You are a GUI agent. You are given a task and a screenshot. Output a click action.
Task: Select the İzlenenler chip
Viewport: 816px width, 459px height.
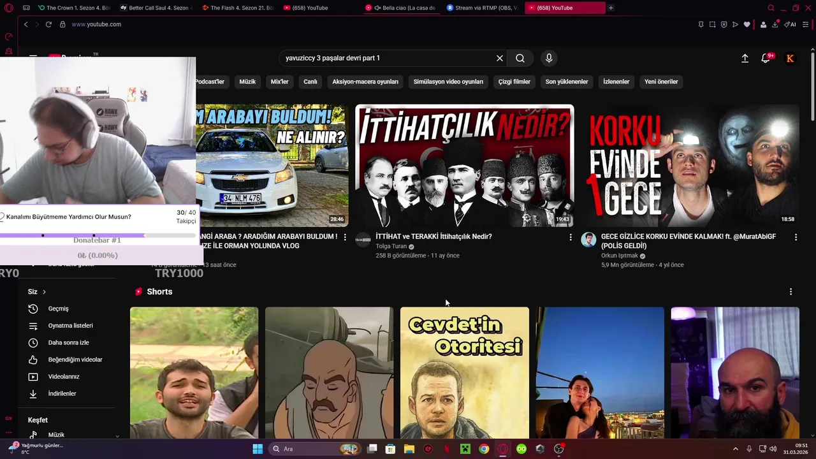616,82
